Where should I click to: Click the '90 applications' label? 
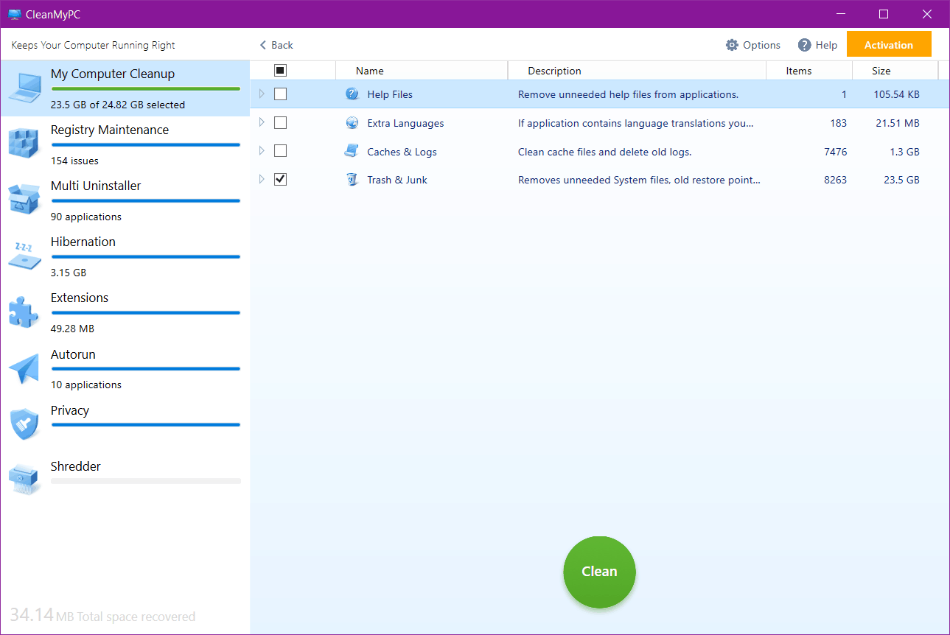pyautogui.click(x=86, y=217)
